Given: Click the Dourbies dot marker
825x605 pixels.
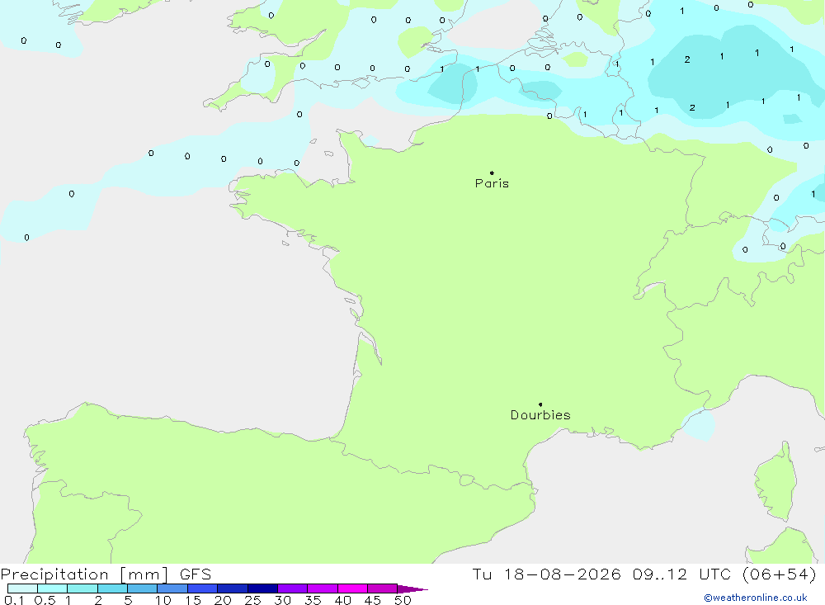Looking at the screenshot, I should click(x=540, y=404).
